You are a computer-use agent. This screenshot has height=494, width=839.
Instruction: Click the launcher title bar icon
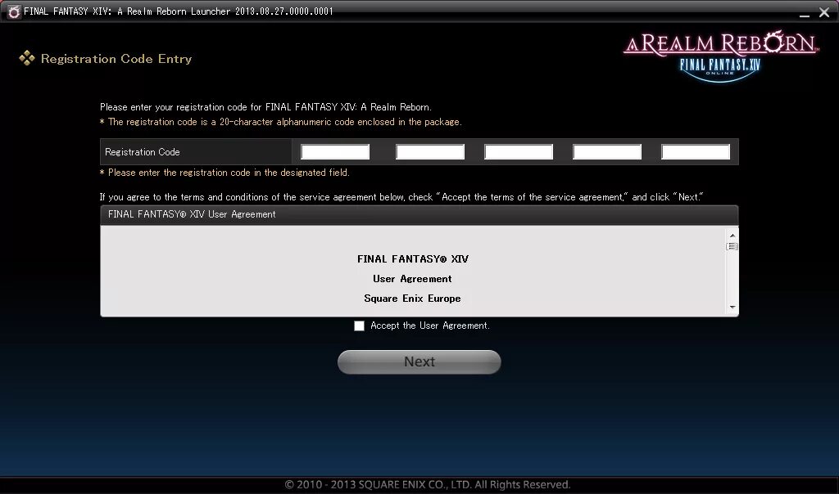pos(15,11)
